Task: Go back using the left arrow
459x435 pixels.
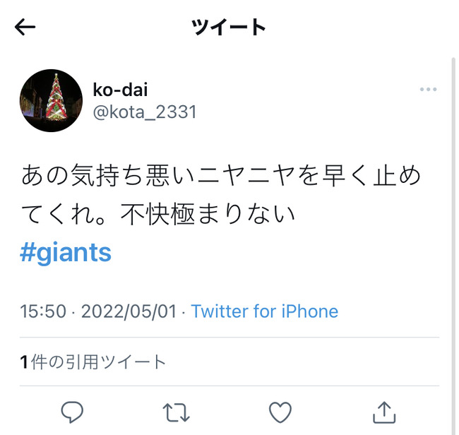Action: (25, 27)
